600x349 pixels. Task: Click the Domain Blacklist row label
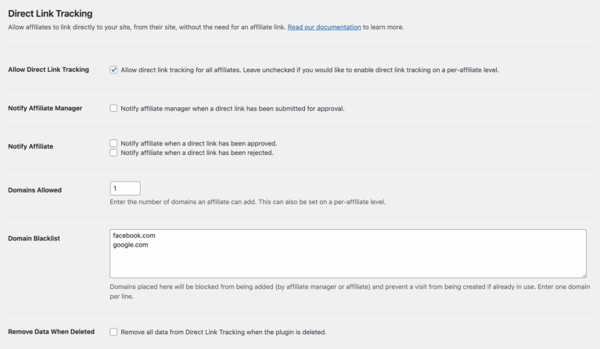coord(34,238)
